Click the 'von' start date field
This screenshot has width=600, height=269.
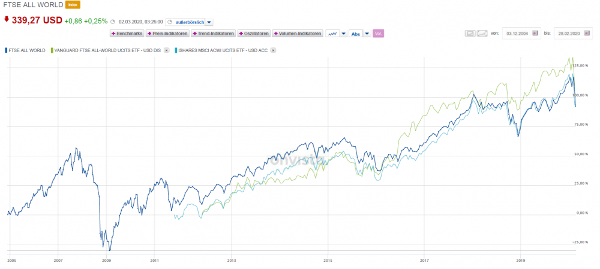pyautogui.click(x=515, y=34)
